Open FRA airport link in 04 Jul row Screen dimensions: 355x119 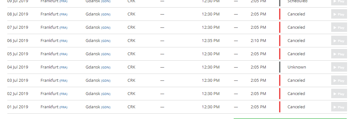point(64,68)
